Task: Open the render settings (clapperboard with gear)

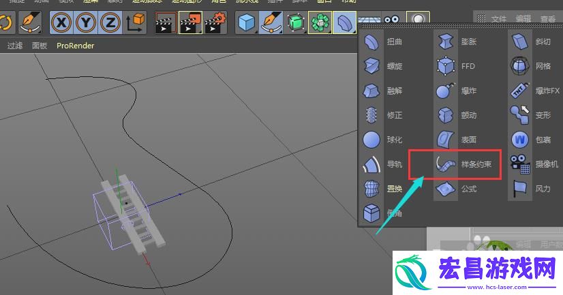Action: click(215, 22)
